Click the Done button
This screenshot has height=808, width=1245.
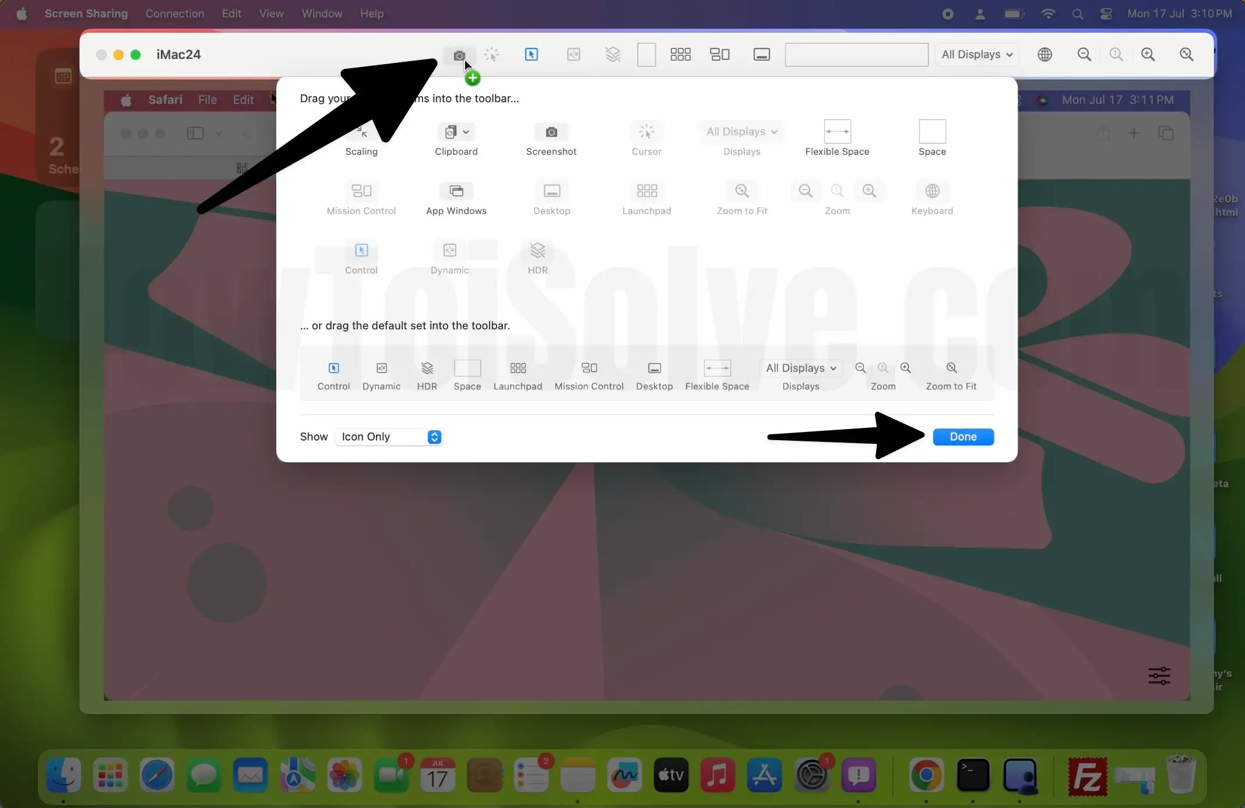coord(963,437)
